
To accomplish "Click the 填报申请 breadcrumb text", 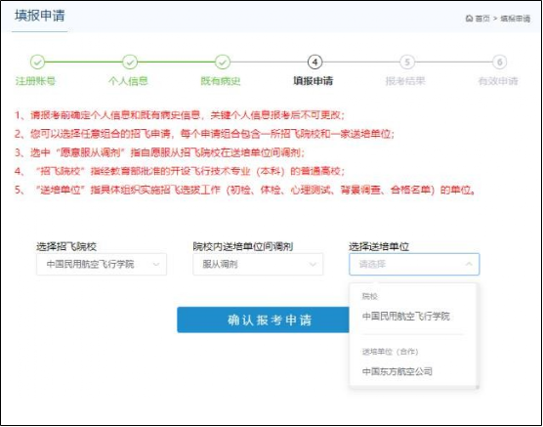I will (516, 19).
